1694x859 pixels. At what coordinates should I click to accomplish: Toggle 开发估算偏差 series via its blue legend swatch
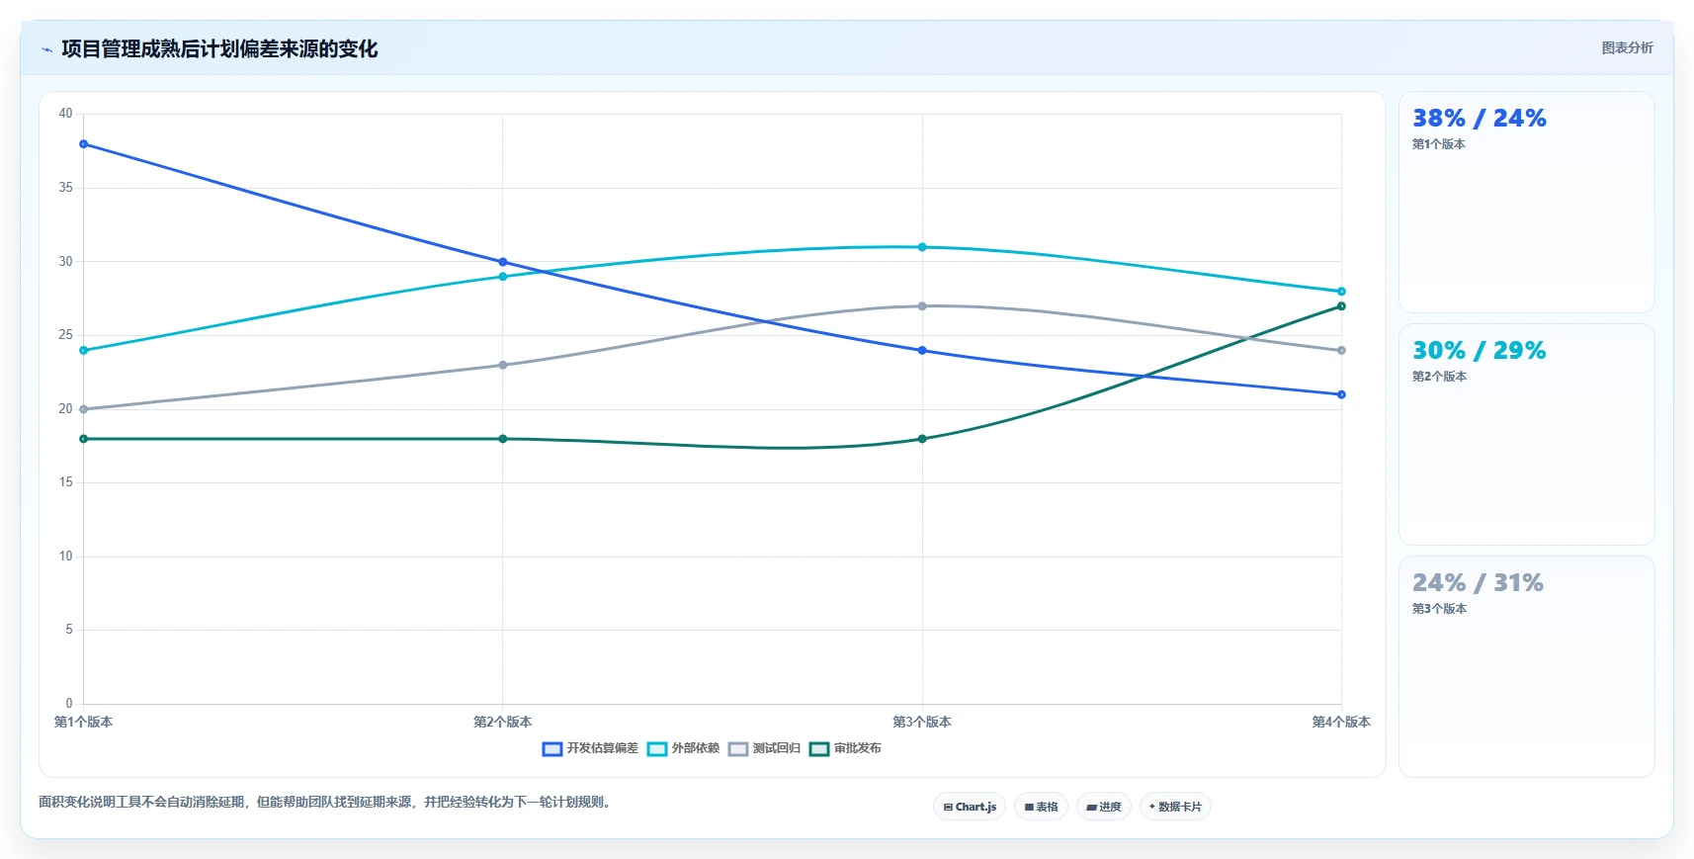552,749
